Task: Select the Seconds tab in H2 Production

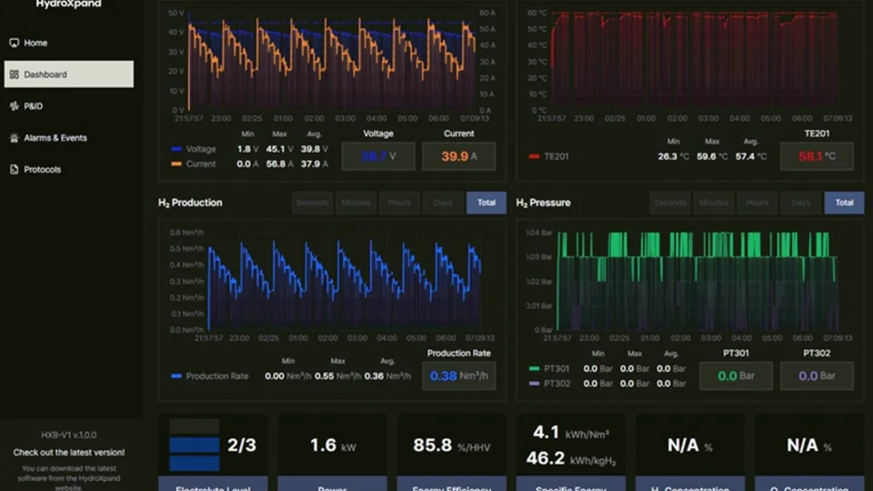Action: tap(312, 203)
